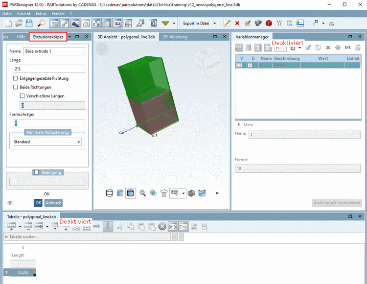Screen dimensions: 367x284
Task: Click the save diskette icon in main toolbar
Action: pyautogui.click(x=29, y=23)
